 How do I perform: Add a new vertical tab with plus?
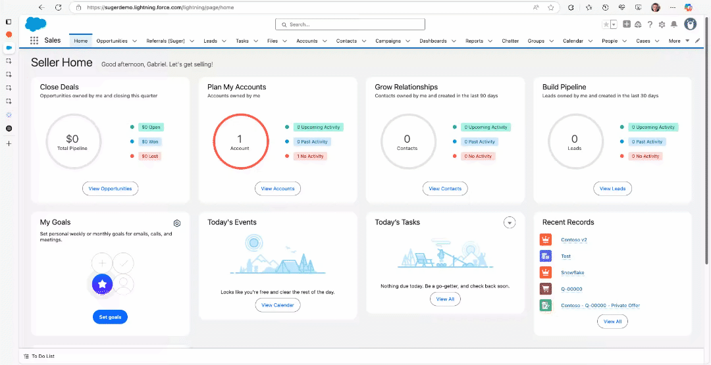point(9,143)
